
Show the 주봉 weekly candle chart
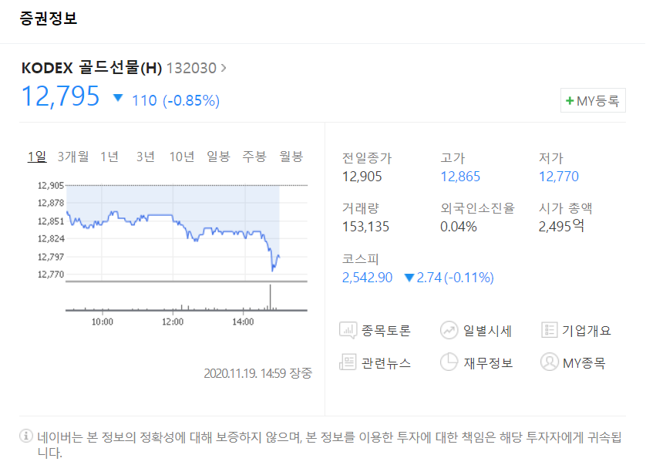coord(254,157)
